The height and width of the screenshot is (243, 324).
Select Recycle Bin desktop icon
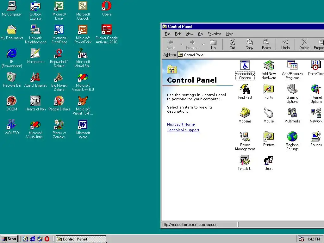pos(12,80)
